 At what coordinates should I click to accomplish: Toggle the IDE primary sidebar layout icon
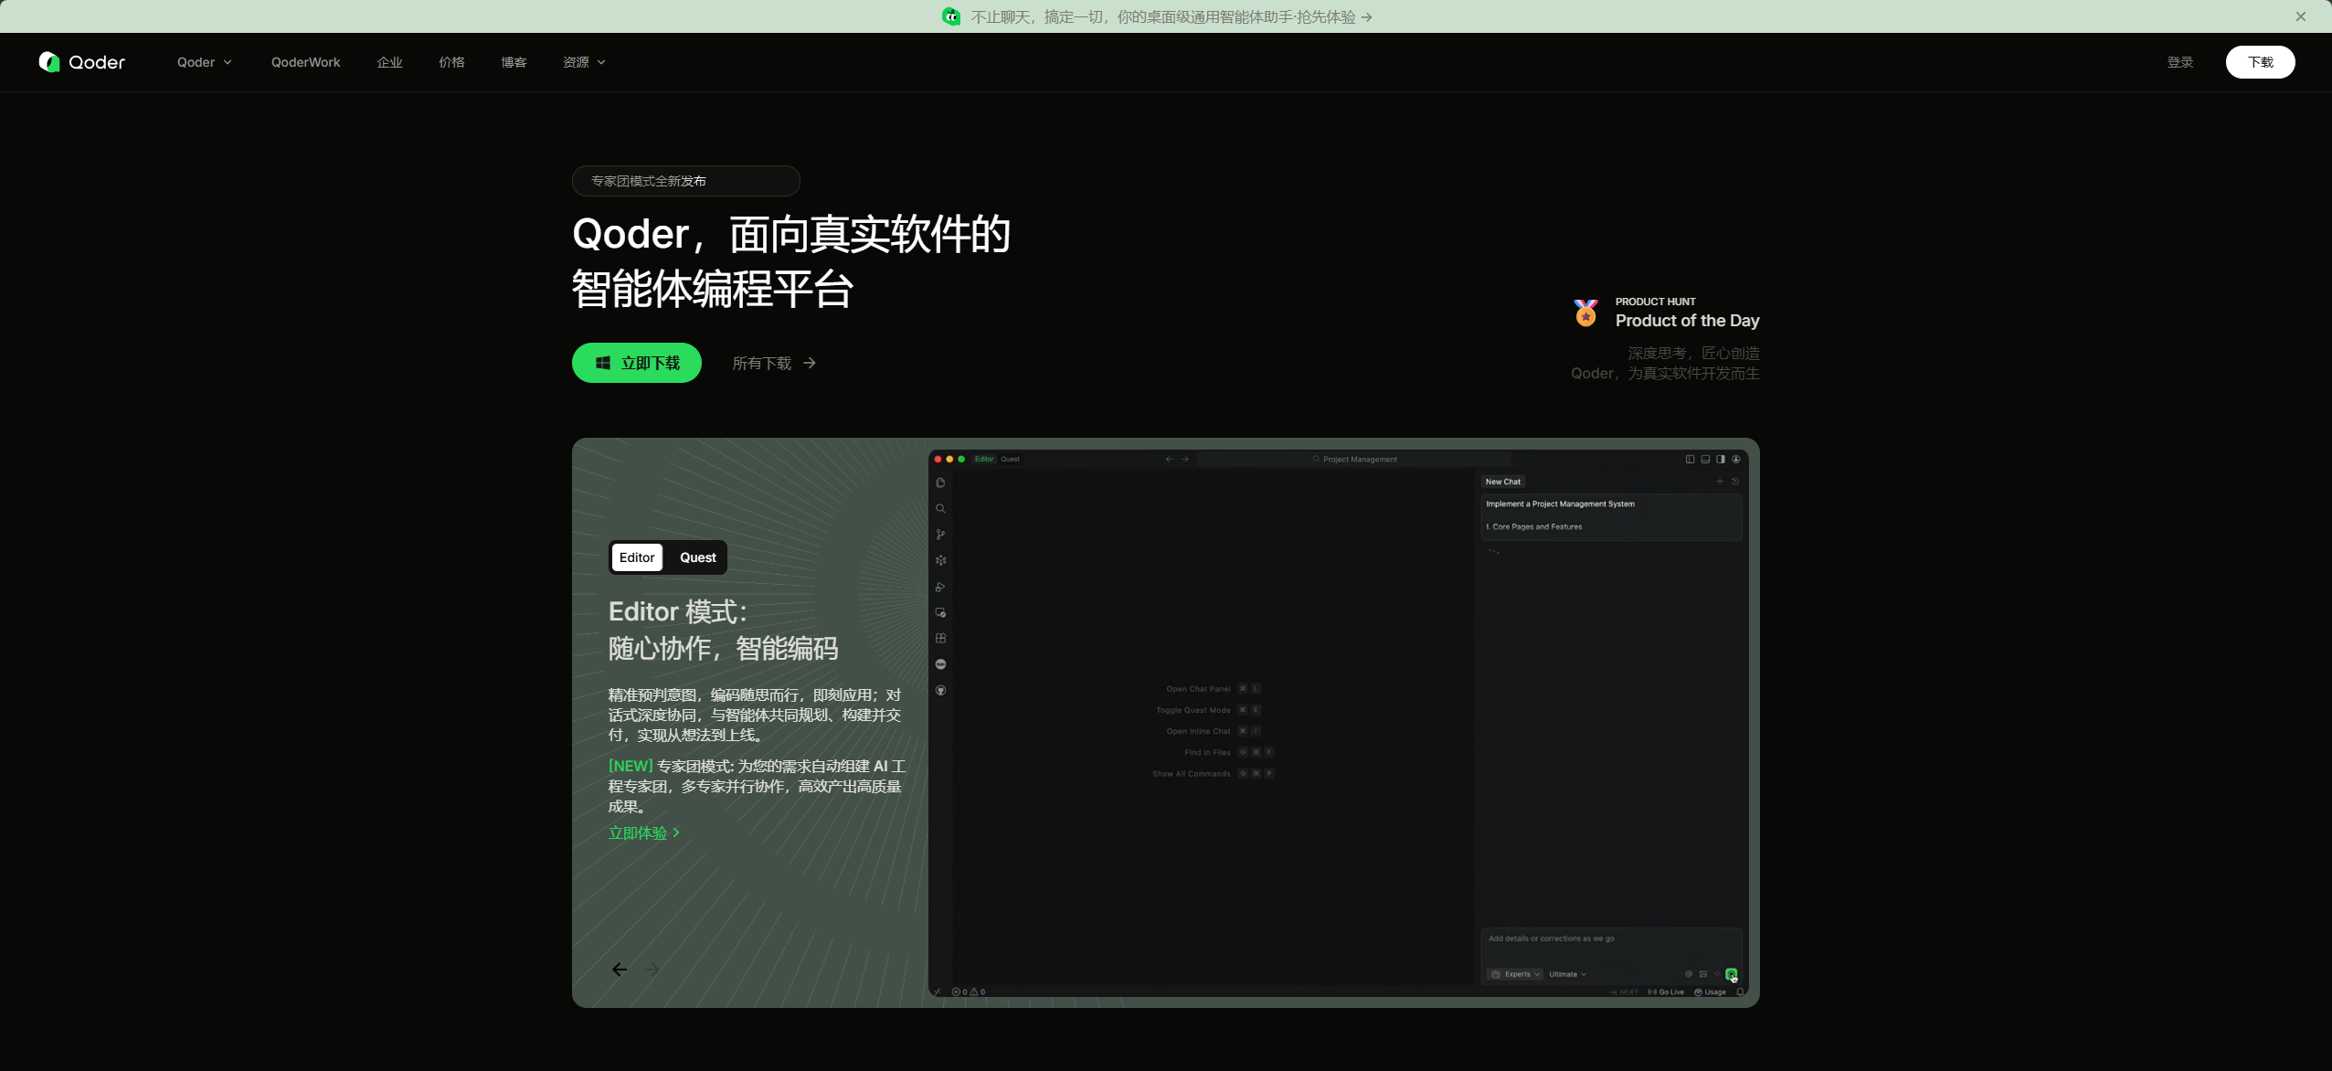tap(1690, 459)
